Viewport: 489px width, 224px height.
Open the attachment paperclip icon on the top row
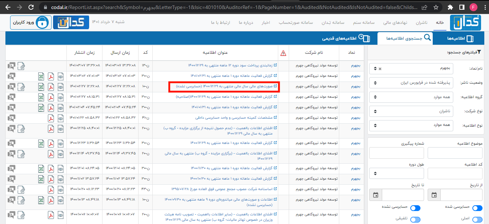(22, 66)
